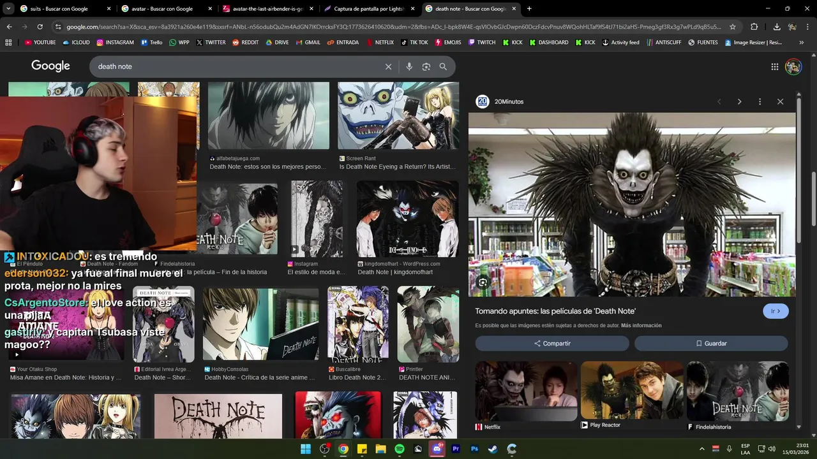
Task: Close the 20Minutos image preview panel
Action: (780, 101)
